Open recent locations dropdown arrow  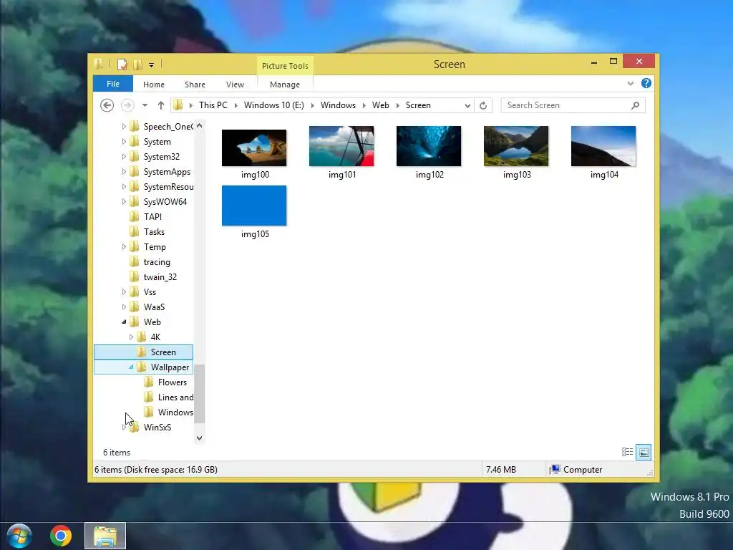pyautogui.click(x=145, y=105)
